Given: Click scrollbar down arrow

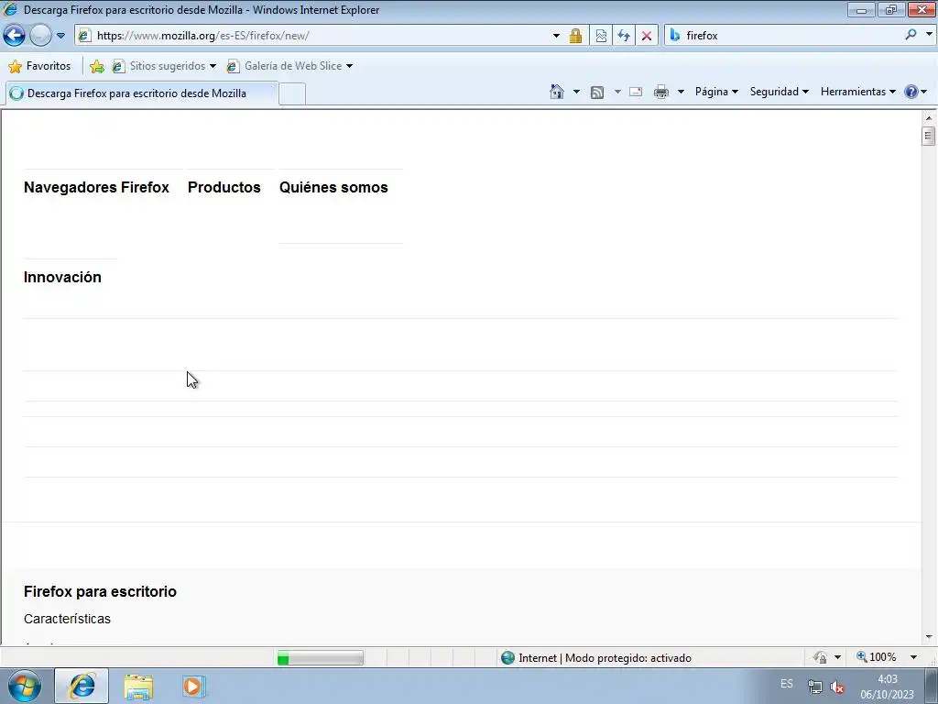Looking at the screenshot, I should pos(929,637).
